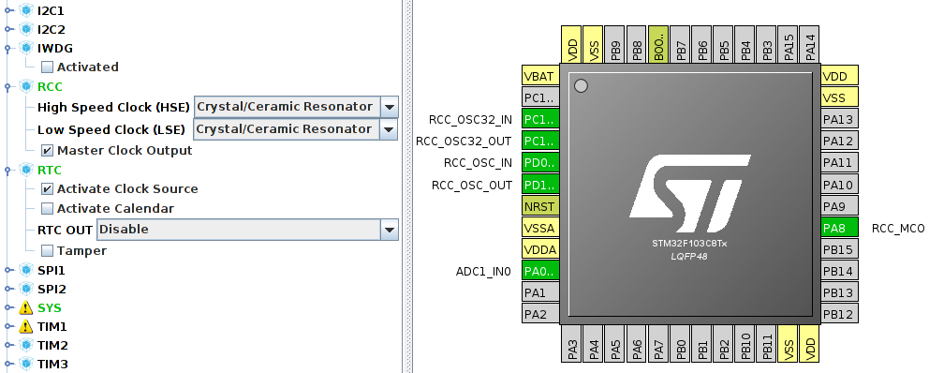Click the RTC peripheral cube icon
The height and width of the screenshot is (373, 929).
point(25,171)
